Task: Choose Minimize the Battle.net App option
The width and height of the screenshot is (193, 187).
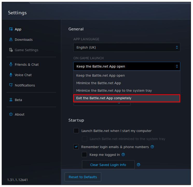Action: pos(127,83)
